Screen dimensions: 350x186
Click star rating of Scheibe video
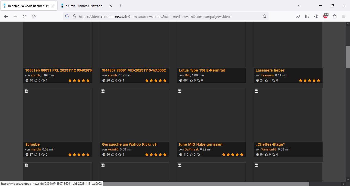79,155
